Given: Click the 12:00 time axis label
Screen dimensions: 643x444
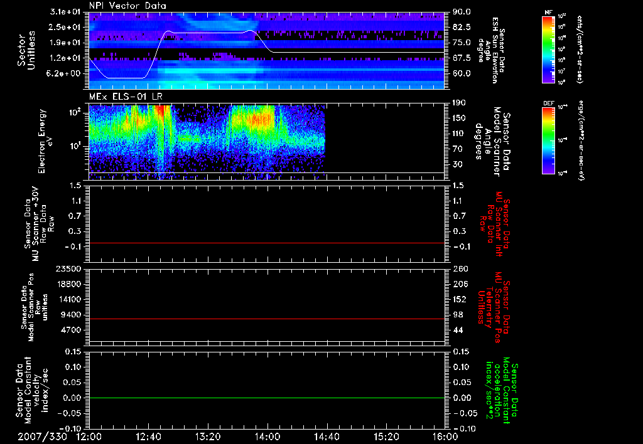Looking at the screenshot, I should coord(89,436).
